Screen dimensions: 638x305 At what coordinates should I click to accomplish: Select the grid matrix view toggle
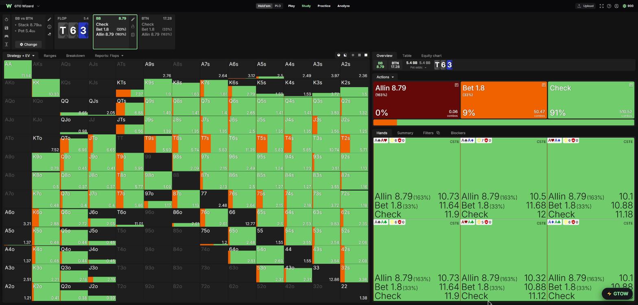[x=359, y=55]
